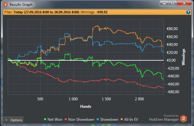Click the Results Graph title bar app icon
The image size is (194, 126).
point(6,5)
